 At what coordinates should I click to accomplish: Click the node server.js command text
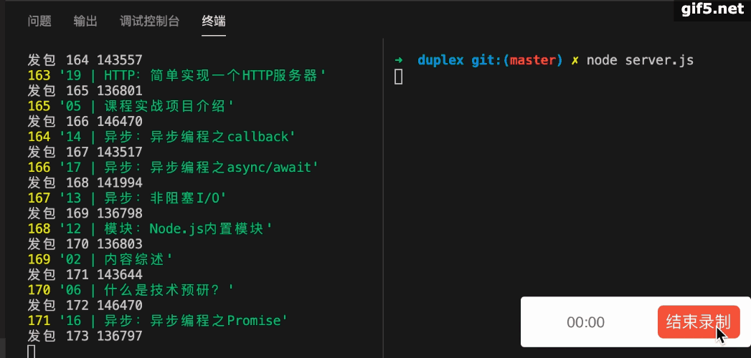[x=640, y=60]
